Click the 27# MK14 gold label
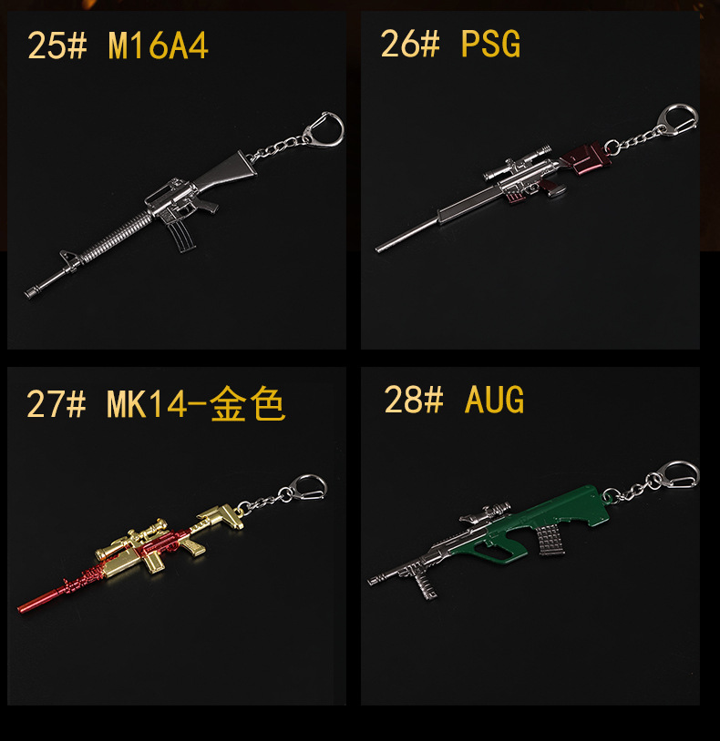The height and width of the screenshot is (741, 720). (x=156, y=403)
